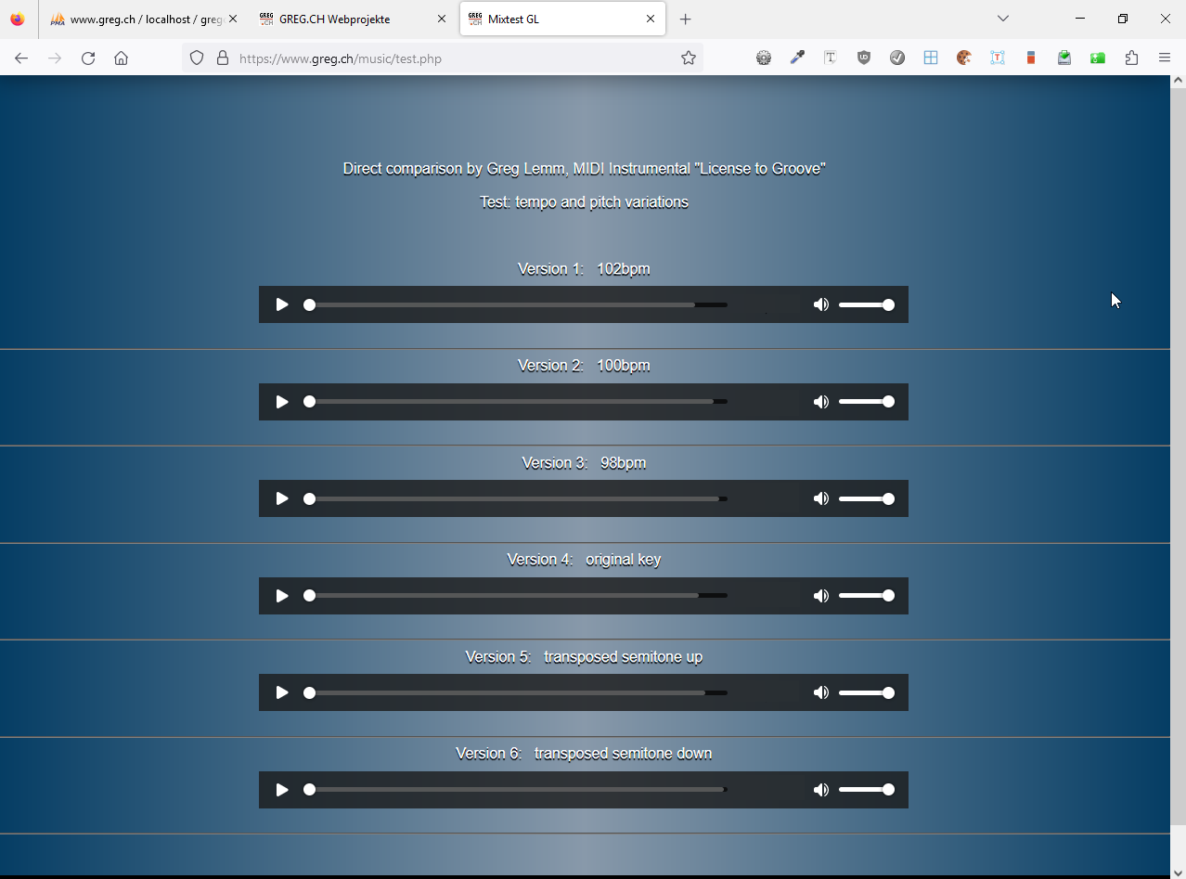Open the blue and red container extension icon
The image size is (1186, 879).
[1031, 58]
